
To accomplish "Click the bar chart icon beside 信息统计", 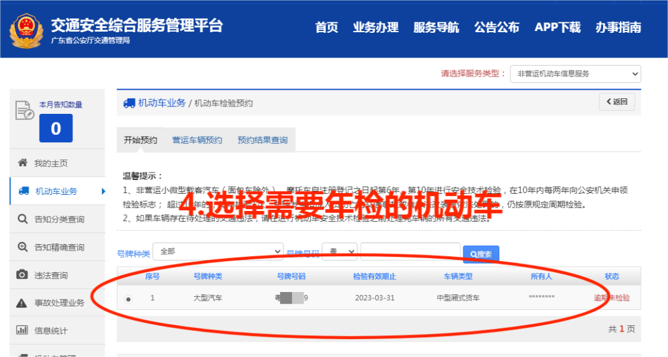I will click(x=22, y=330).
